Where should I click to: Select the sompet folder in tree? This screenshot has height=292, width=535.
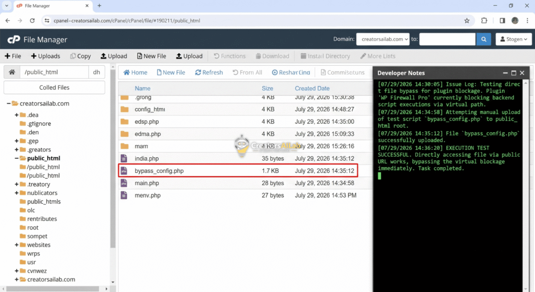pyautogui.click(x=37, y=236)
